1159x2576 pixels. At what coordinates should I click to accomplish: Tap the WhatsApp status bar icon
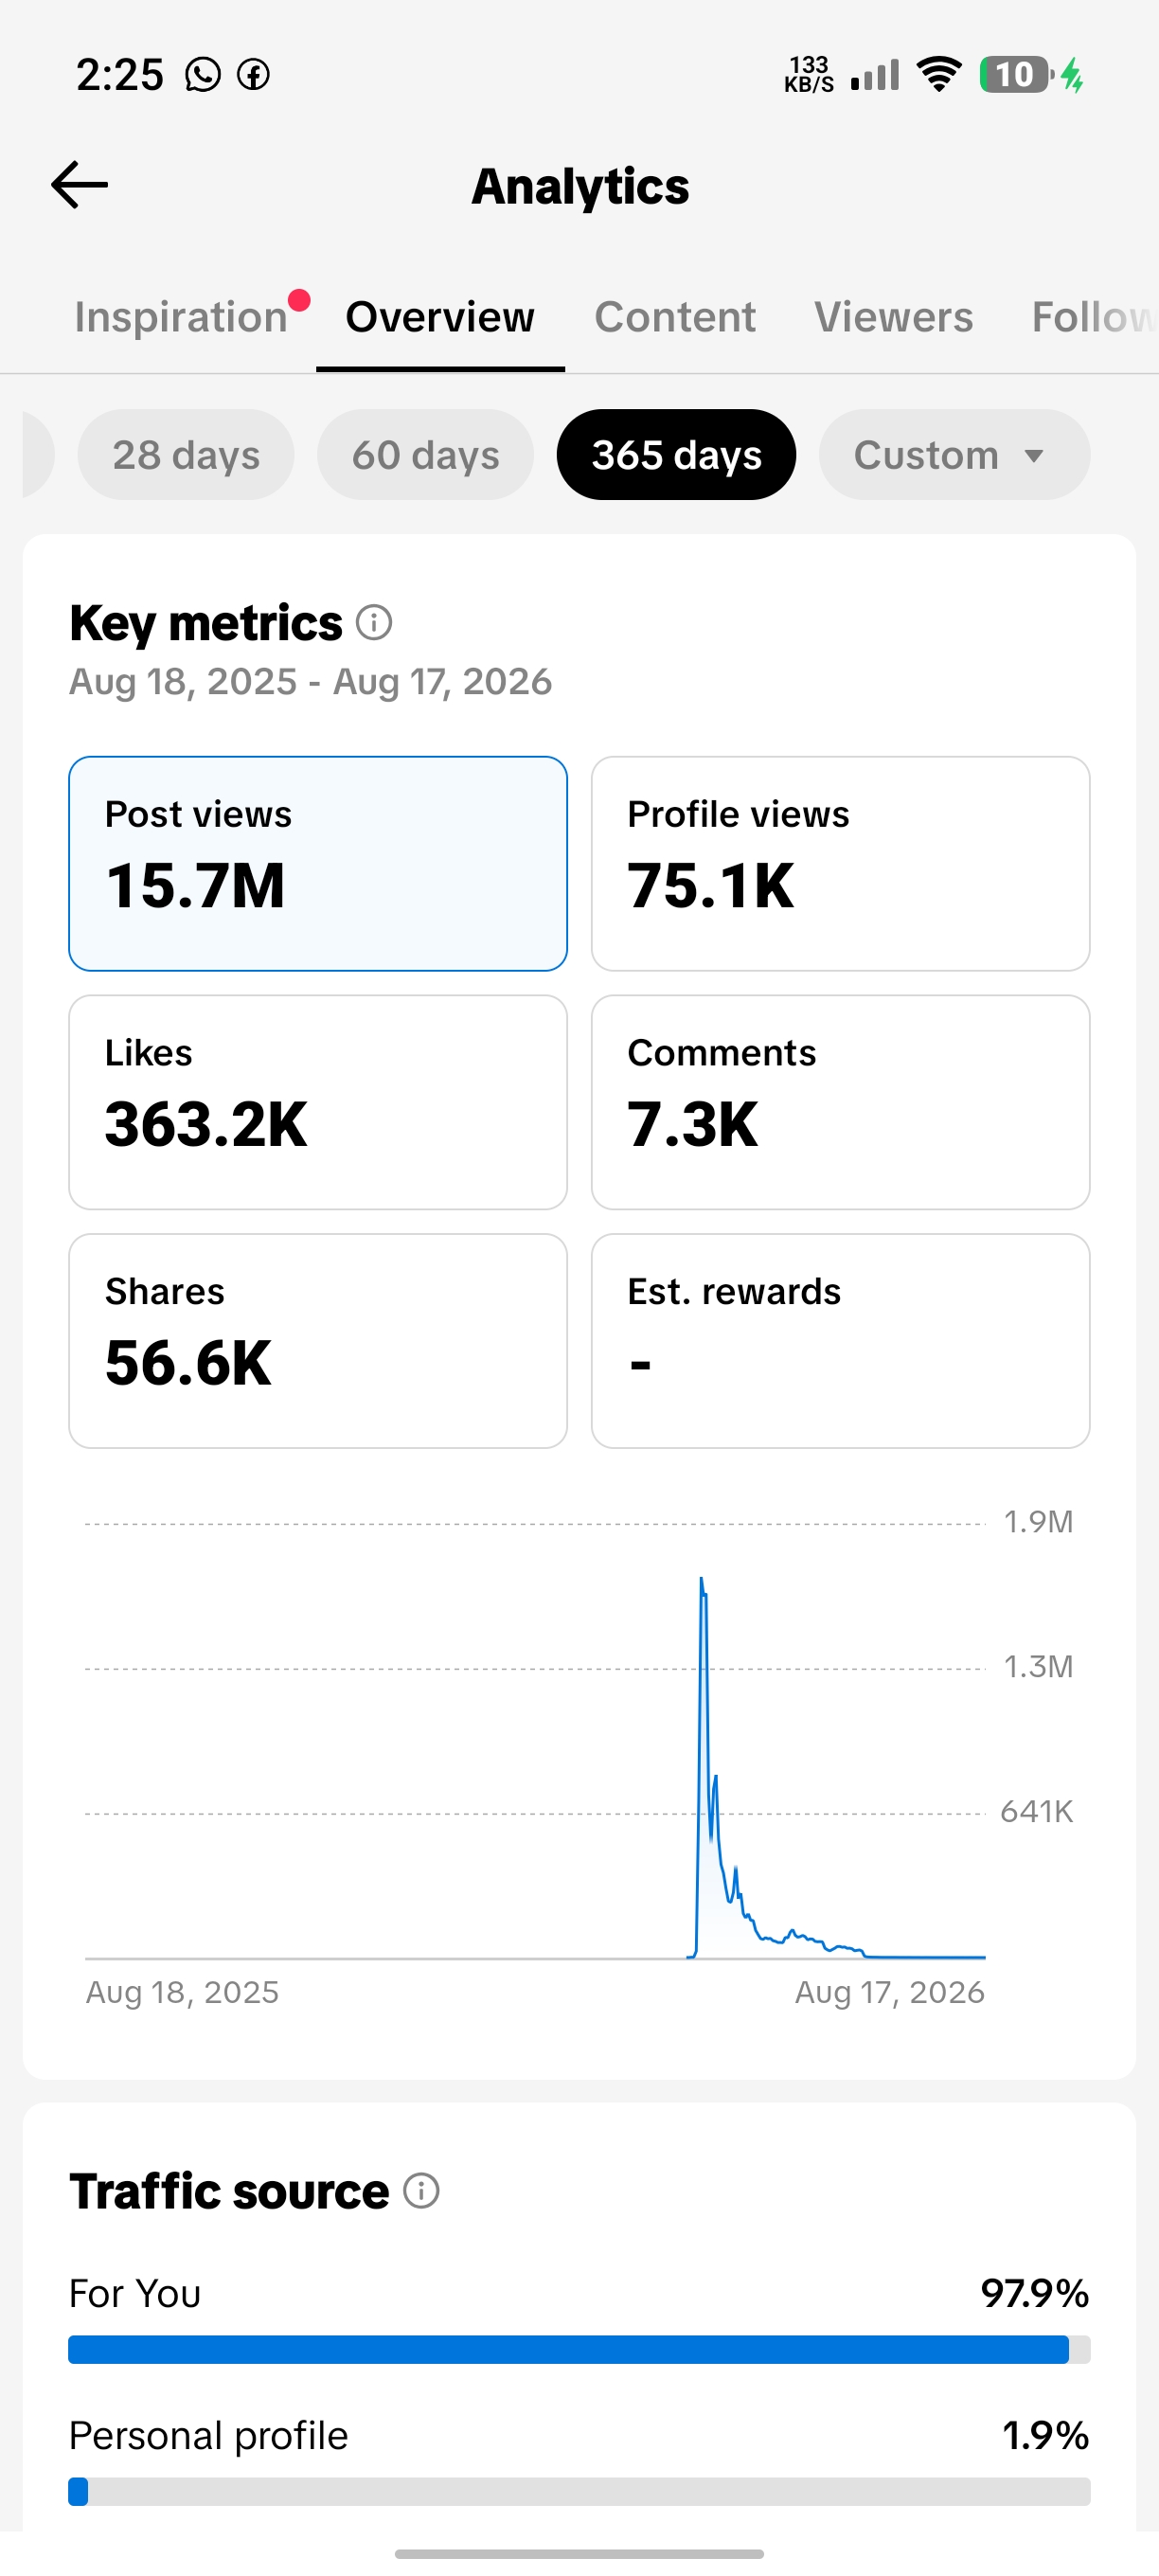pos(203,74)
